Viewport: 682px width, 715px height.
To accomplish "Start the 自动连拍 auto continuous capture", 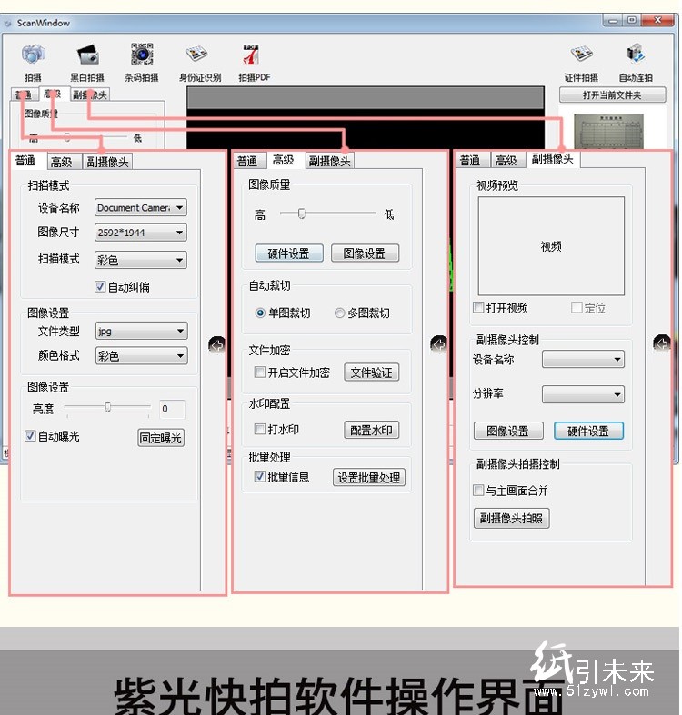I will click(636, 57).
